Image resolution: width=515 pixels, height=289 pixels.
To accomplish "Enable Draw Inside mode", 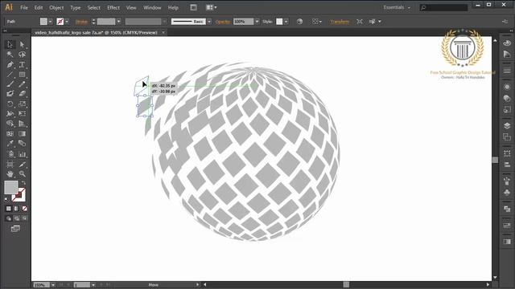I will point(24,218).
